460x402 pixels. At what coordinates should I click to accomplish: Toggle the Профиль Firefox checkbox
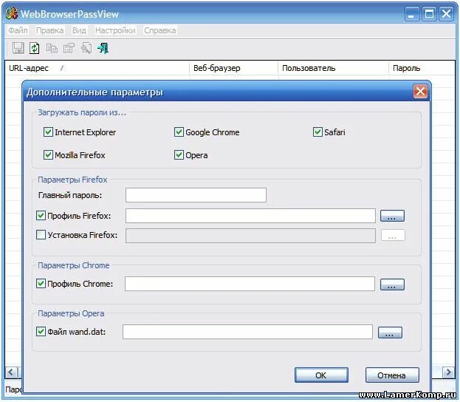pos(41,216)
